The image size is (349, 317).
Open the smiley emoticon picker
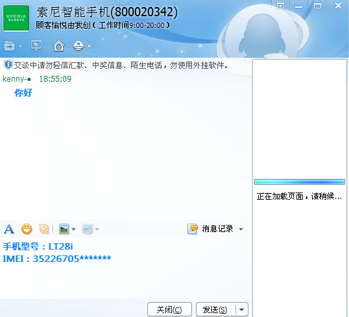(x=27, y=229)
